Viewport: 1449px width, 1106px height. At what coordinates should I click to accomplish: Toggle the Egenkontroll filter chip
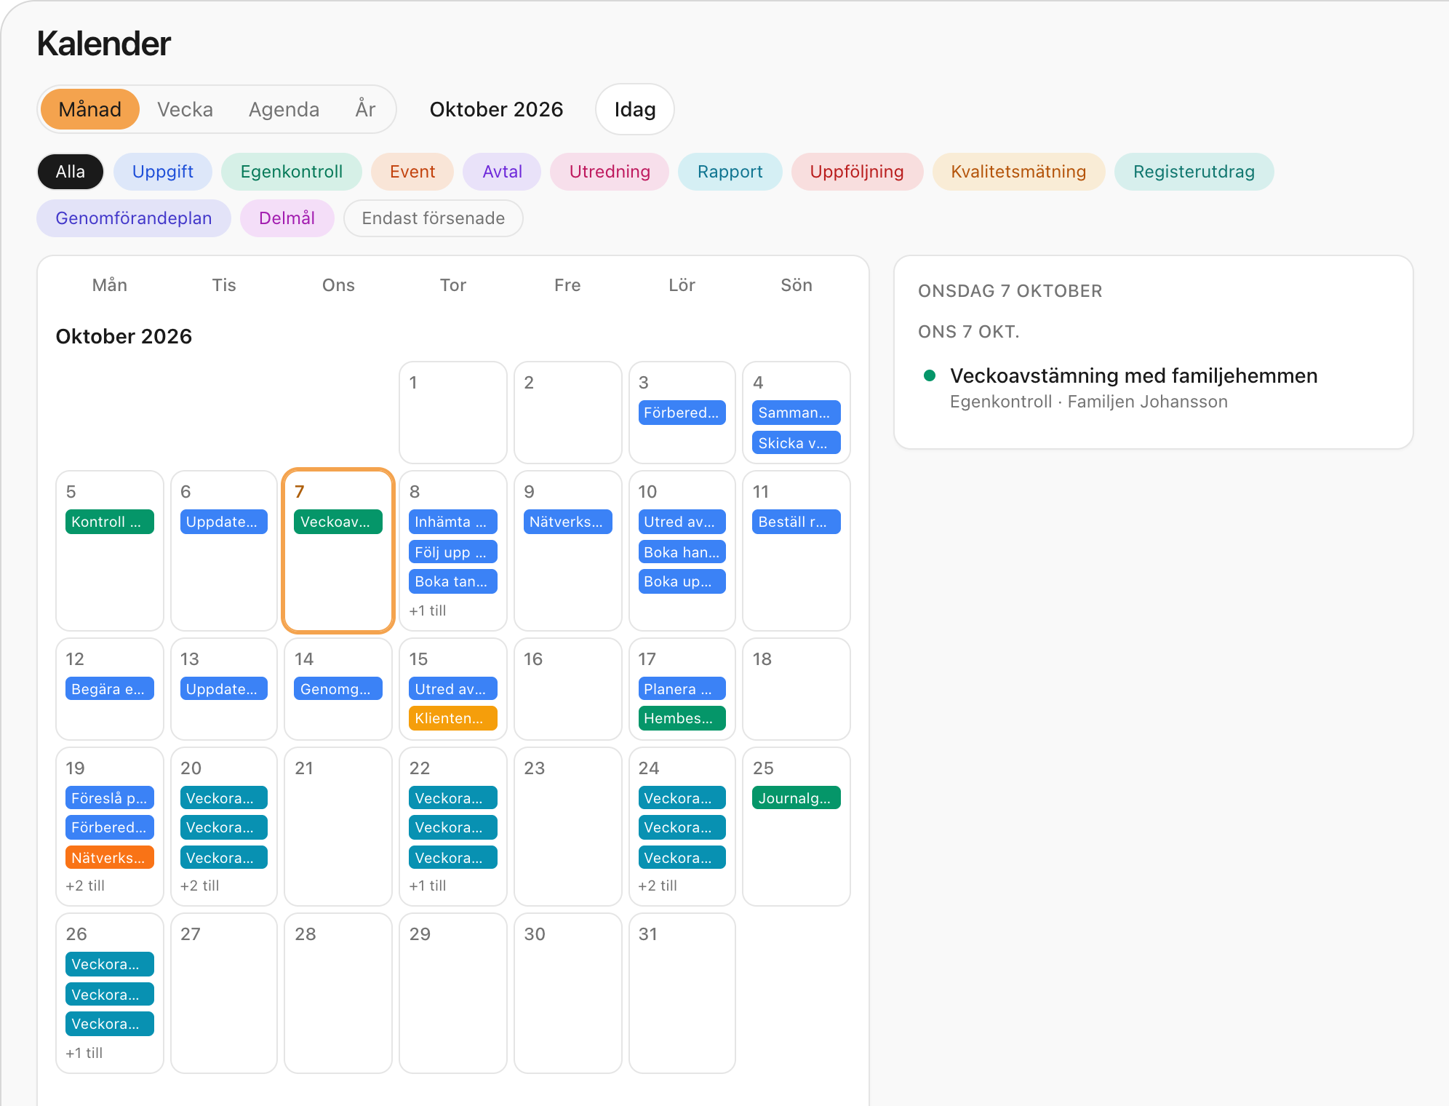point(292,172)
